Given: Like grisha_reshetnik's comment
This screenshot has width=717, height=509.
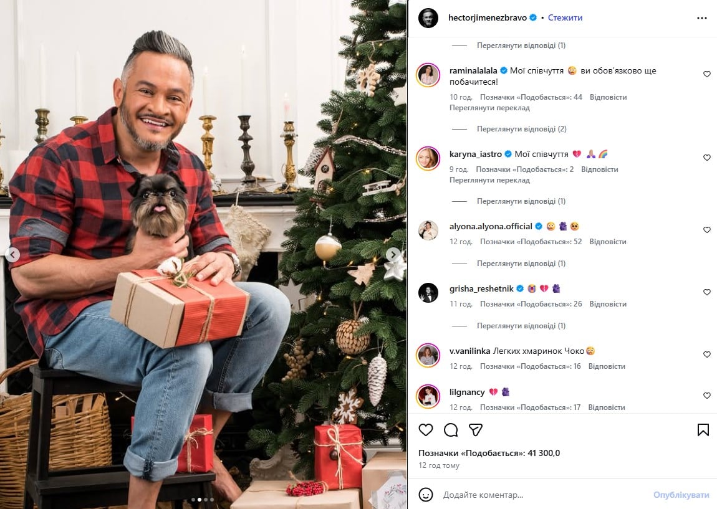Looking at the screenshot, I should point(707,292).
